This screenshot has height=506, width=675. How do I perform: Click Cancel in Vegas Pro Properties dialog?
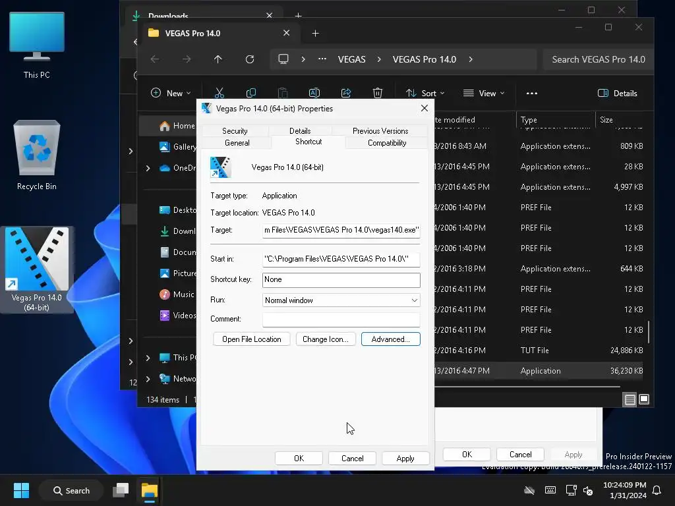tap(352, 459)
